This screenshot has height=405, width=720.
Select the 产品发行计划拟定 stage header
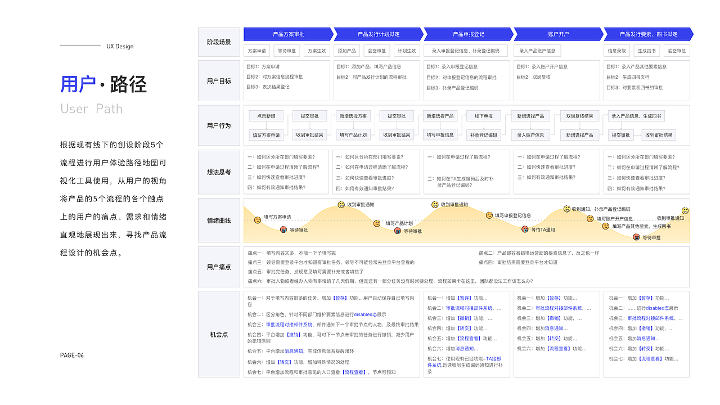pyautogui.click(x=379, y=34)
